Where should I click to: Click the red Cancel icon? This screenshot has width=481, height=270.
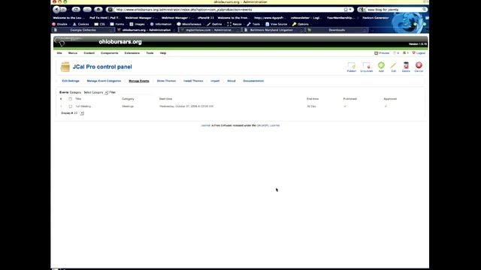(419, 65)
